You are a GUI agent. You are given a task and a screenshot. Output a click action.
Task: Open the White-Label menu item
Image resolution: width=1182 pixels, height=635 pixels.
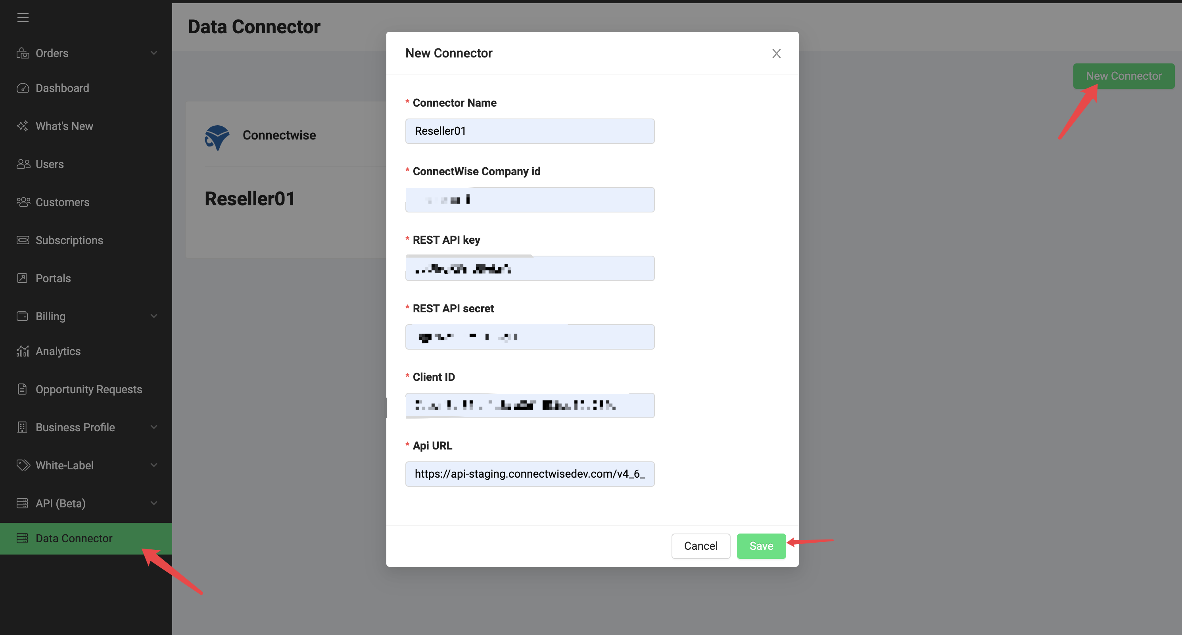click(x=64, y=465)
